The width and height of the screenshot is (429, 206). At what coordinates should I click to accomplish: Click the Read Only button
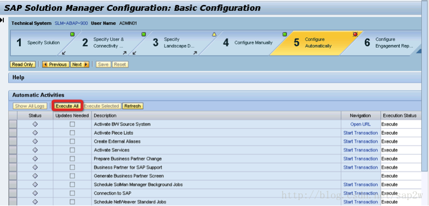point(22,65)
